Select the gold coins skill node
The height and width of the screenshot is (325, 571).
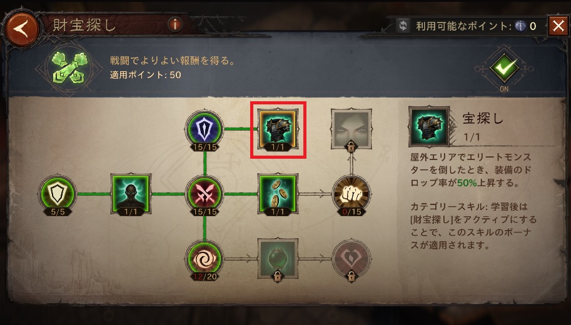278,194
